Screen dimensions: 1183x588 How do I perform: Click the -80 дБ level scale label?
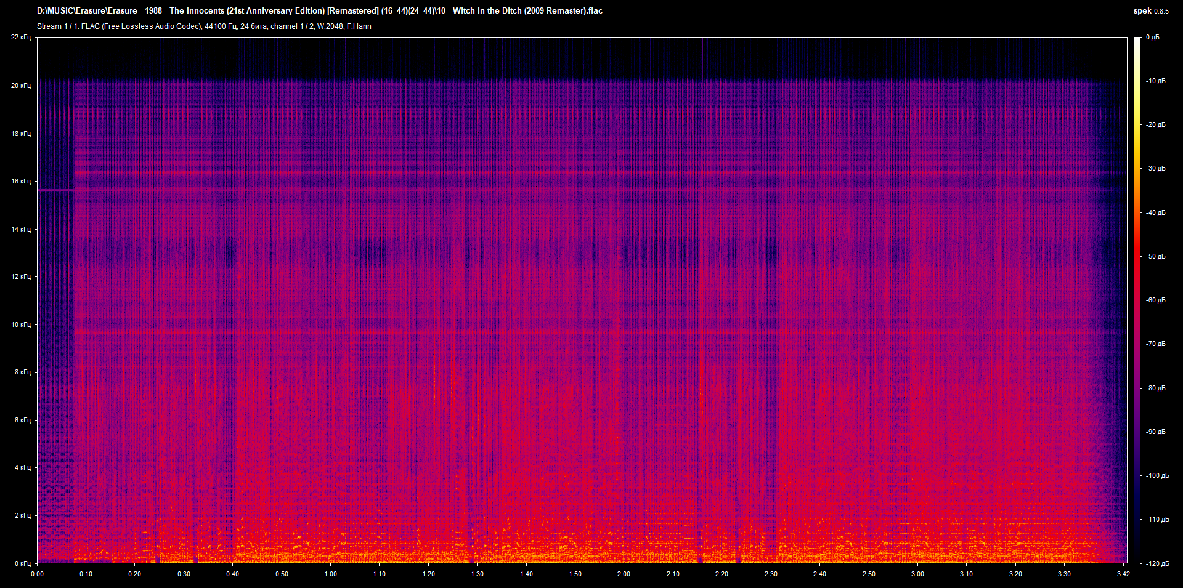1155,388
